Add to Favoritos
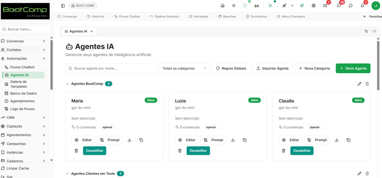The height and width of the screenshot is (178, 382). tap(372, 16)
